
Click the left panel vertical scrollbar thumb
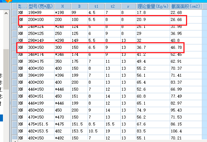click(x=6, y=69)
